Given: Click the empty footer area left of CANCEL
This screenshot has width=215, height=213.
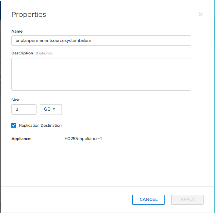Looking at the screenshot, I should [68, 199].
